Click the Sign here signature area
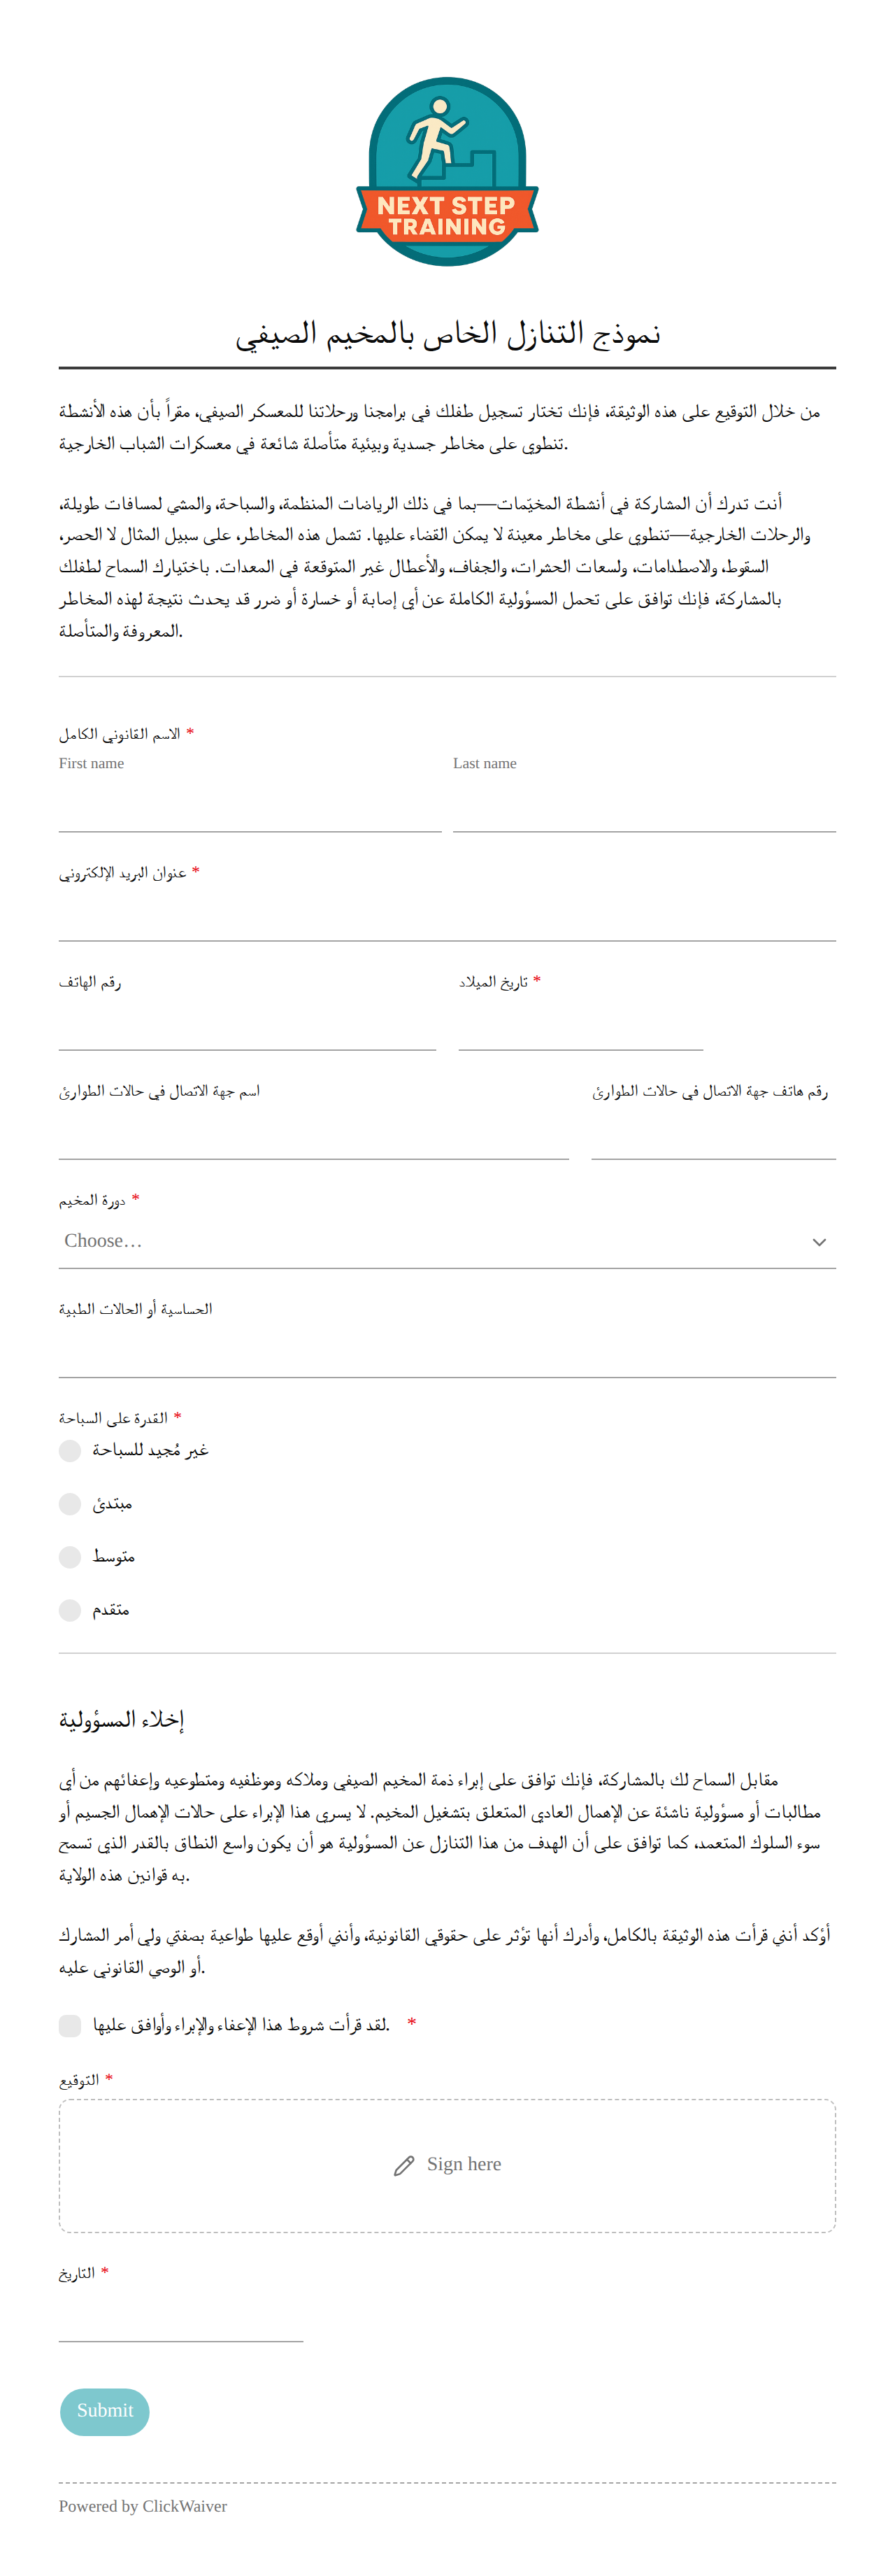895x2576 pixels. click(x=447, y=2166)
